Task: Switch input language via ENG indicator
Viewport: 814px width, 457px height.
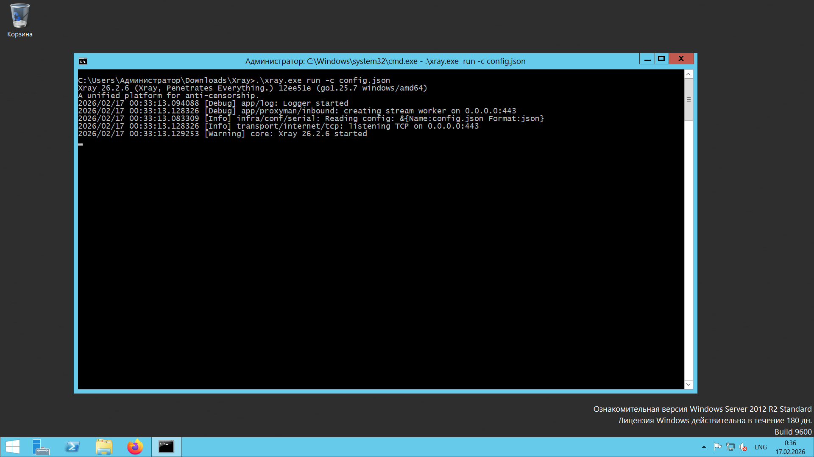Action: pos(761,447)
